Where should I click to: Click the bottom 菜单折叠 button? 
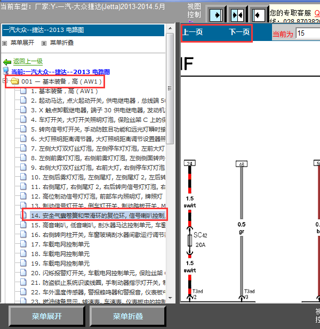coord(128,316)
